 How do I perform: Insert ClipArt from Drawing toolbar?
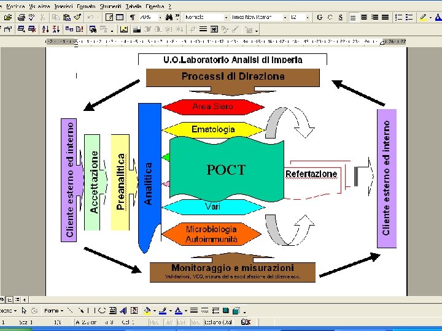click(x=134, y=311)
